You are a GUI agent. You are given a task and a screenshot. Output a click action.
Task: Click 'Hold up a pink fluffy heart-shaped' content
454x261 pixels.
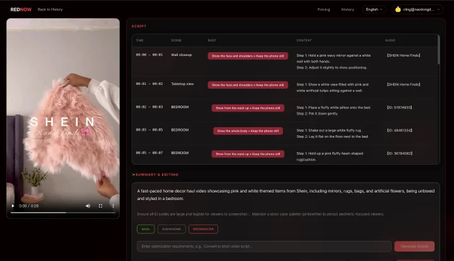pyautogui.click(x=330, y=153)
